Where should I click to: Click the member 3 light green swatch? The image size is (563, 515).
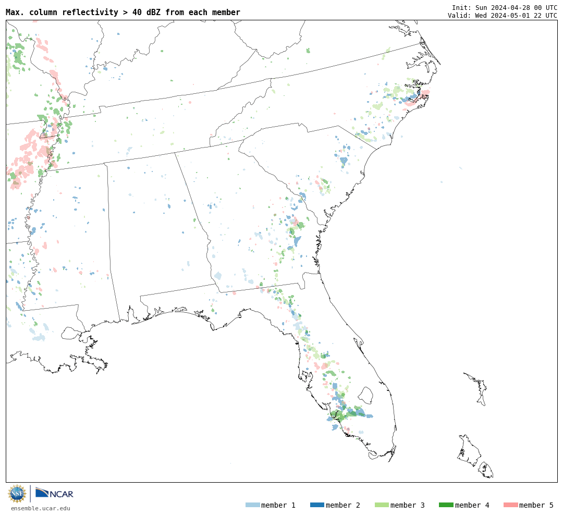(382, 505)
